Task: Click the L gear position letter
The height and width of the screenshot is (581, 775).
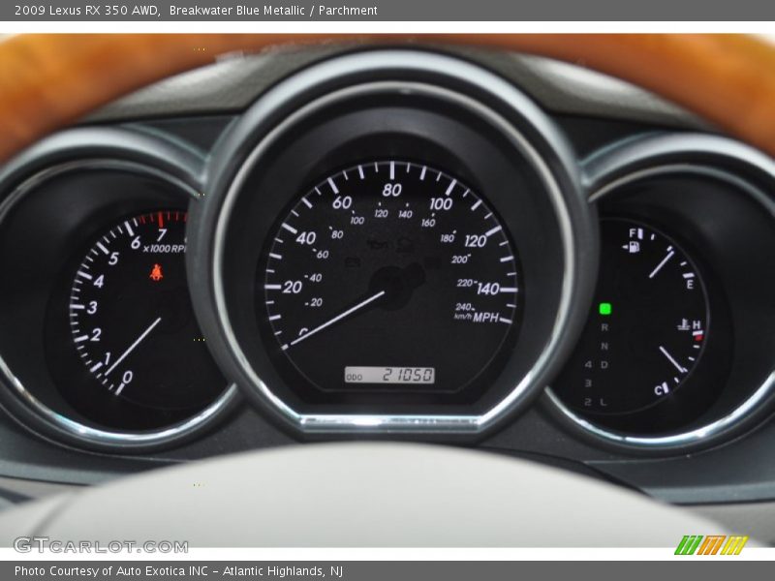Action: 603,402
